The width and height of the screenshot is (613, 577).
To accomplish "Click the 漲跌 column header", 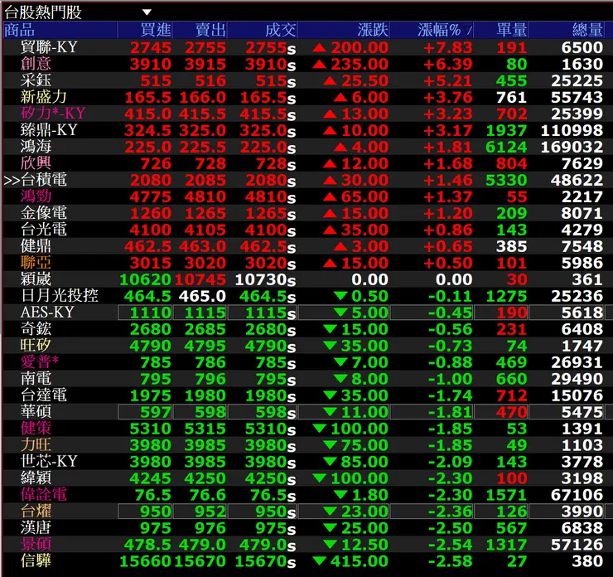I will 373,30.
